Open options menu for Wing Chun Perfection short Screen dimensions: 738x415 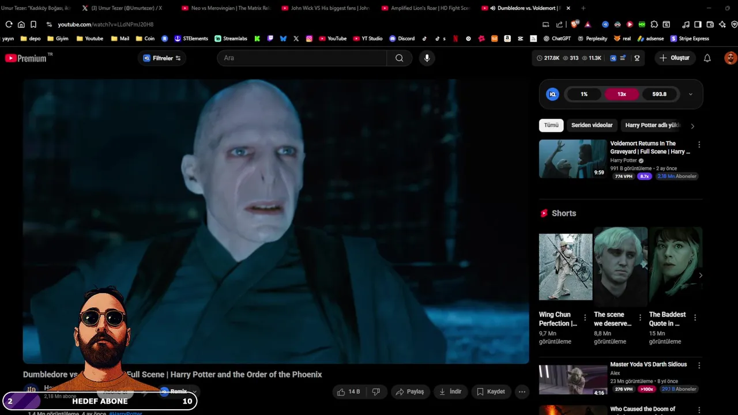pyautogui.click(x=585, y=318)
